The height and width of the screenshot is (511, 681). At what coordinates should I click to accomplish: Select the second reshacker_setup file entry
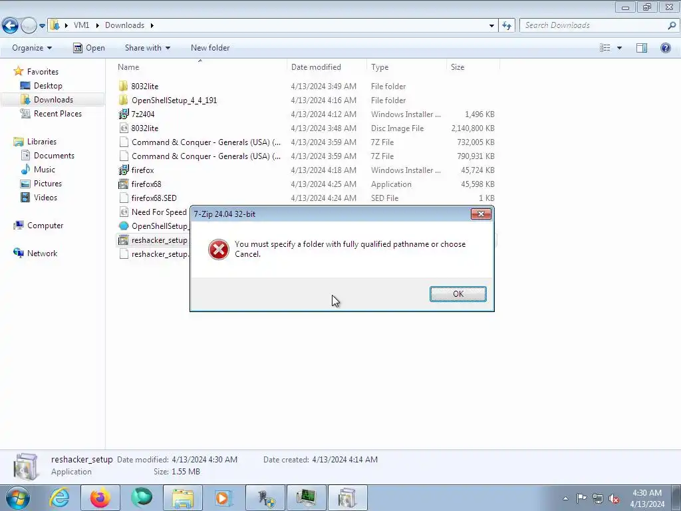click(x=154, y=254)
